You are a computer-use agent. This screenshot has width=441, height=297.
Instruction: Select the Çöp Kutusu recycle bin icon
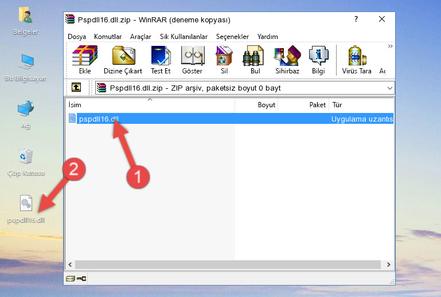pos(26,162)
